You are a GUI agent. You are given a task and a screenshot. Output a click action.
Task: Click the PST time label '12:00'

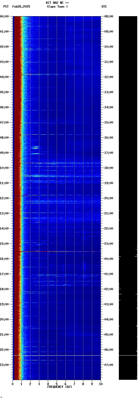4,198
